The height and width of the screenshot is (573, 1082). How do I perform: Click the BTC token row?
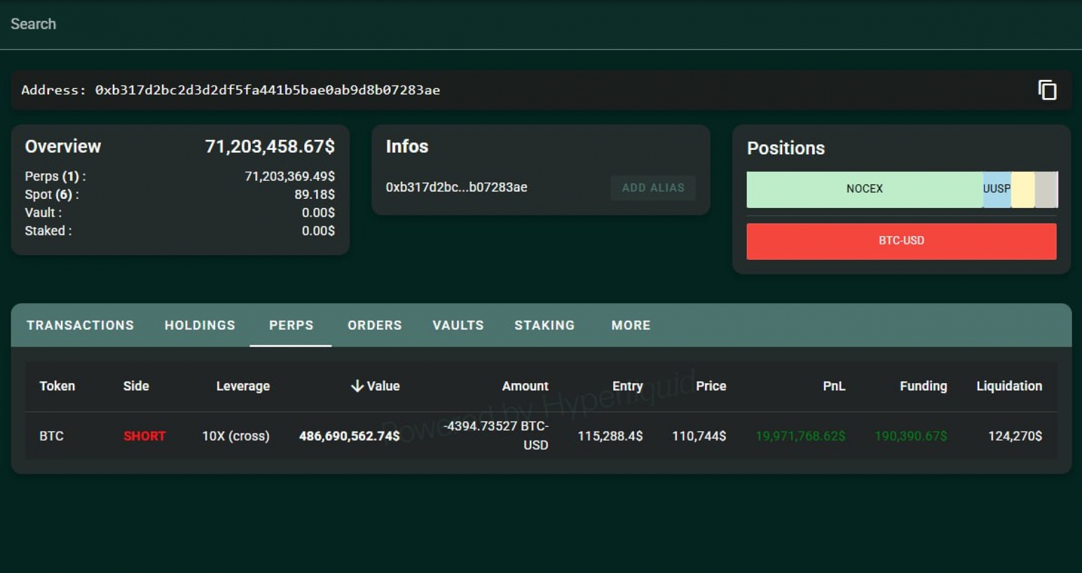52,436
